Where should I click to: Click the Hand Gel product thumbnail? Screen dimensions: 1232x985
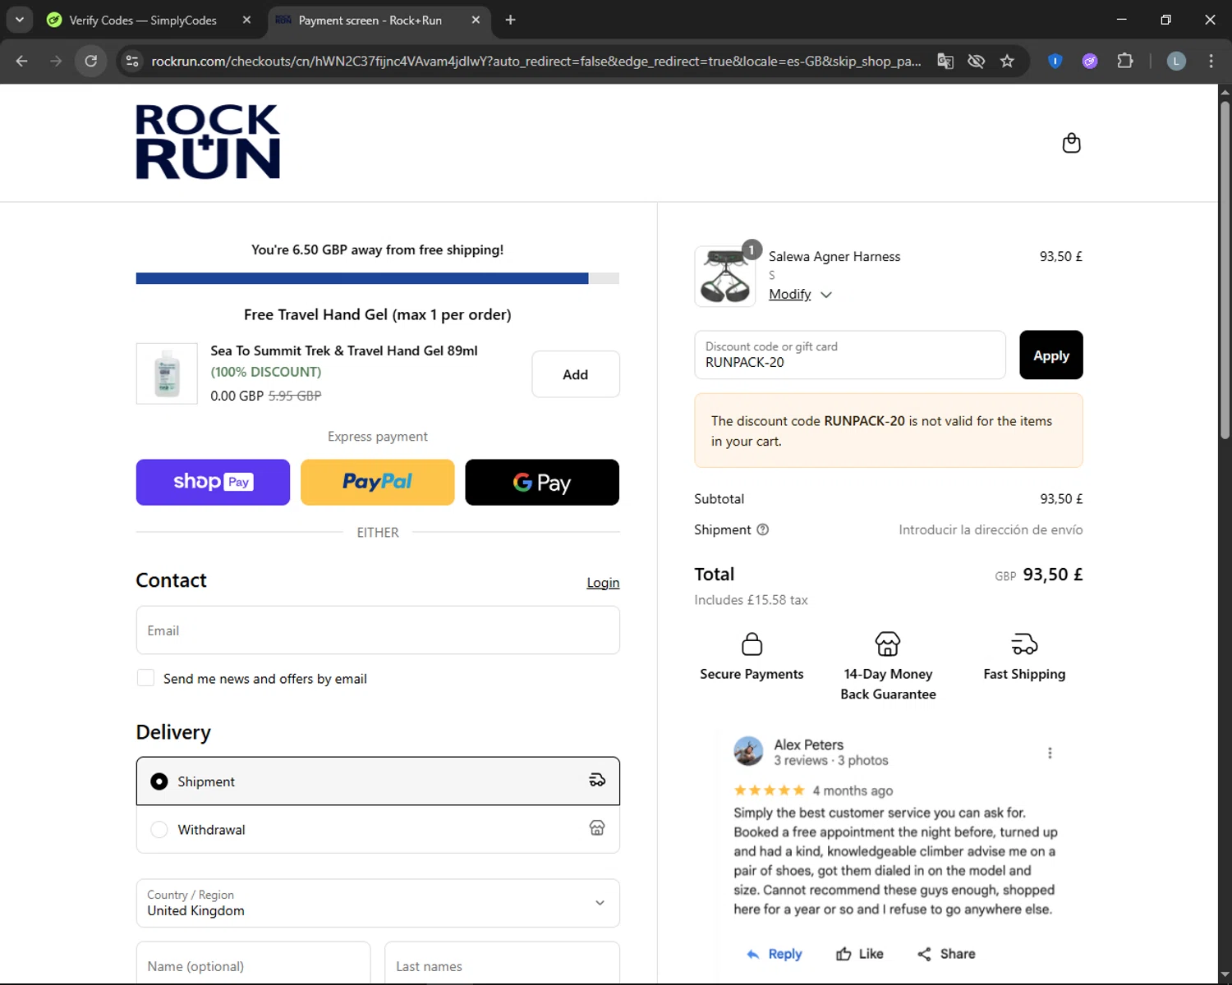[x=167, y=373]
